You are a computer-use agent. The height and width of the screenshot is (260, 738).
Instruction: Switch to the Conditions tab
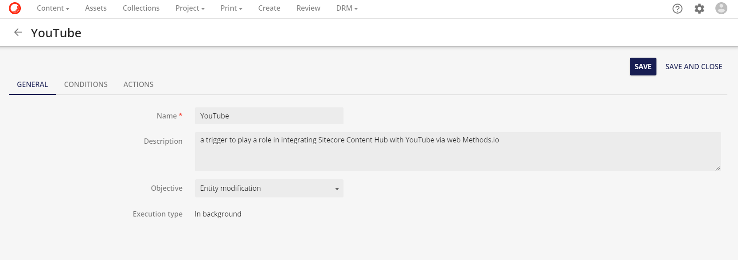(x=86, y=84)
